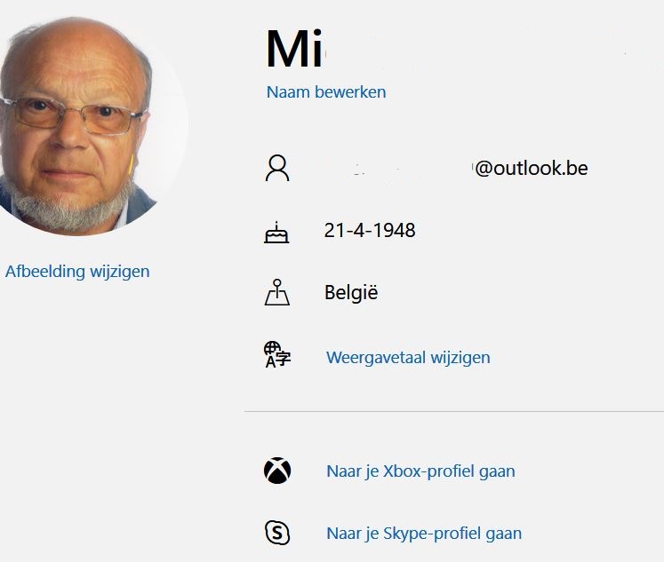Follow the 'Naar je Skype-profiel gaan' link

click(424, 534)
